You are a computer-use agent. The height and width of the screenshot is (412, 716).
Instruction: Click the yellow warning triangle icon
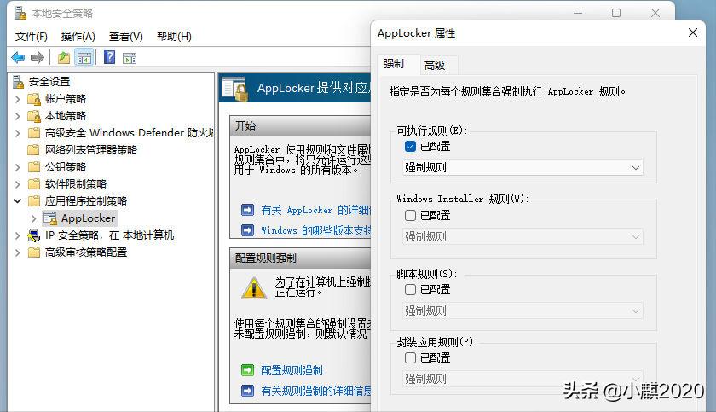point(254,288)
